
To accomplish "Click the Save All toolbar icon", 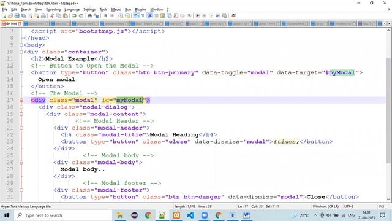I will click(23, 15).
